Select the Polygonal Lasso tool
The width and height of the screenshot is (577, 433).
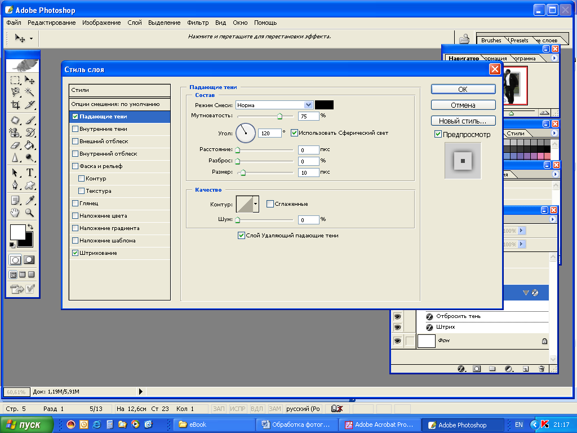tap(15, 92)
